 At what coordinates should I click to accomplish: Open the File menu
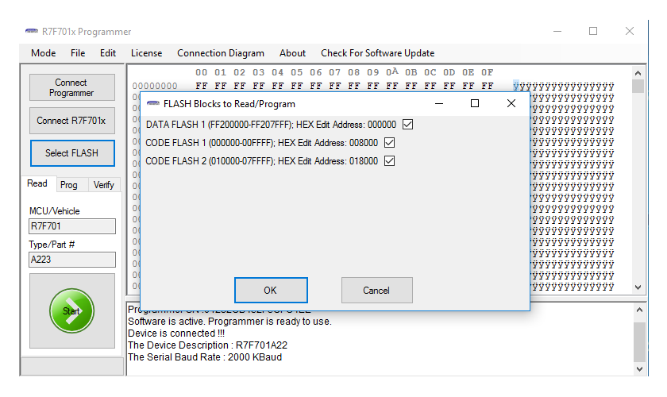(x=78, y=53)
